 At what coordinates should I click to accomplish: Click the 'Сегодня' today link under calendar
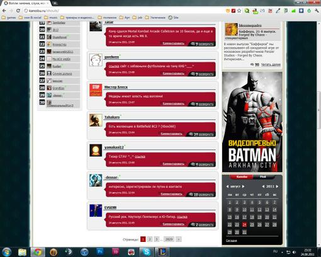(232, 241)
